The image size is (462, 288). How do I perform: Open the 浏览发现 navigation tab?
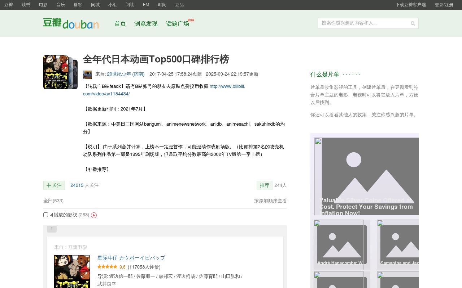point(146,23)
